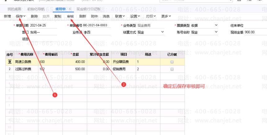Toggle 已分摊 checkbox for 过路过桥费 row
Viewport: 267px width, 135px height.
pos(172,69)
